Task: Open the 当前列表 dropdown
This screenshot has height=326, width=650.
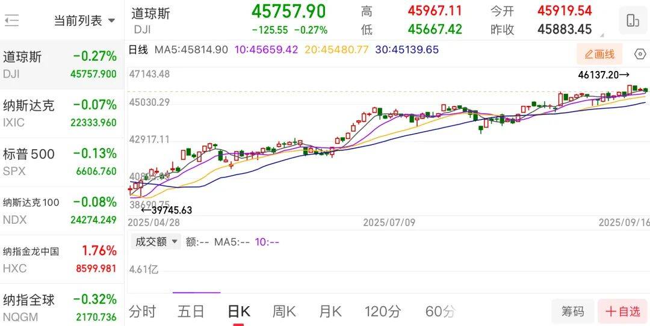Action: (x=85, y=20)
